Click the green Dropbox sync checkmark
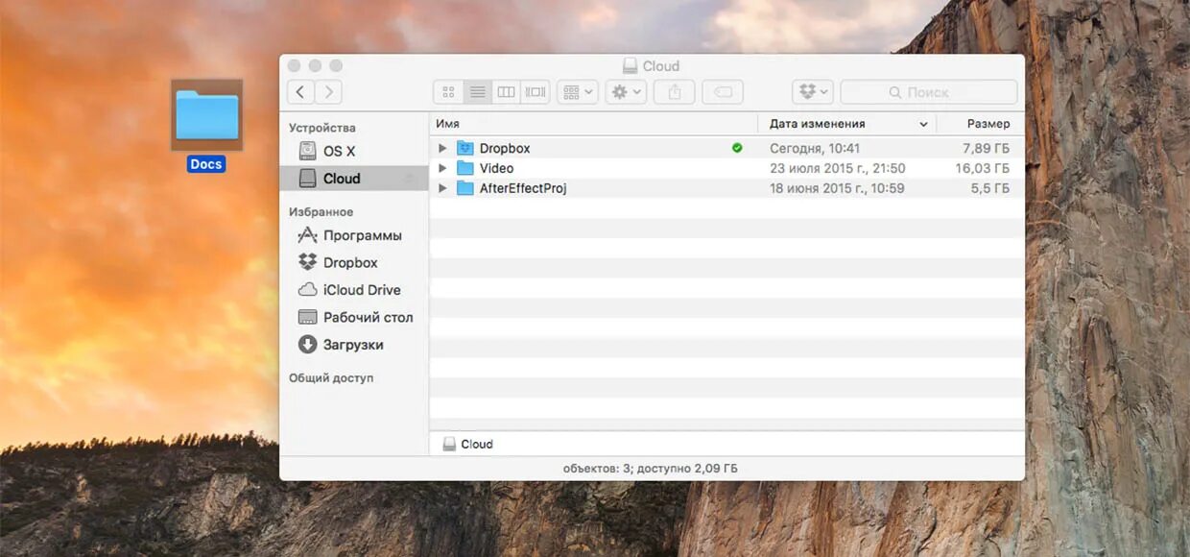Screen dimensions: 1190x557 (737, 148)
